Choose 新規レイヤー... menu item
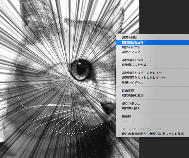This screenshot has height=158, width=189. tap(152, 82)
